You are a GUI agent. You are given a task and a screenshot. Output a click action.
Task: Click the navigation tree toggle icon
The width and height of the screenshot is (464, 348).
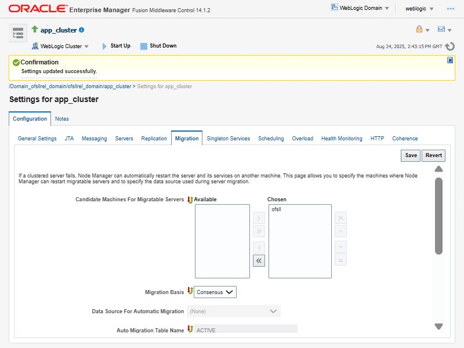coord(18,33)
